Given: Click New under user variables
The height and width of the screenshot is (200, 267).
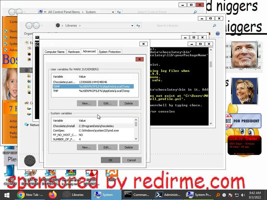Looking at the screenshot, I should point(87,103).
